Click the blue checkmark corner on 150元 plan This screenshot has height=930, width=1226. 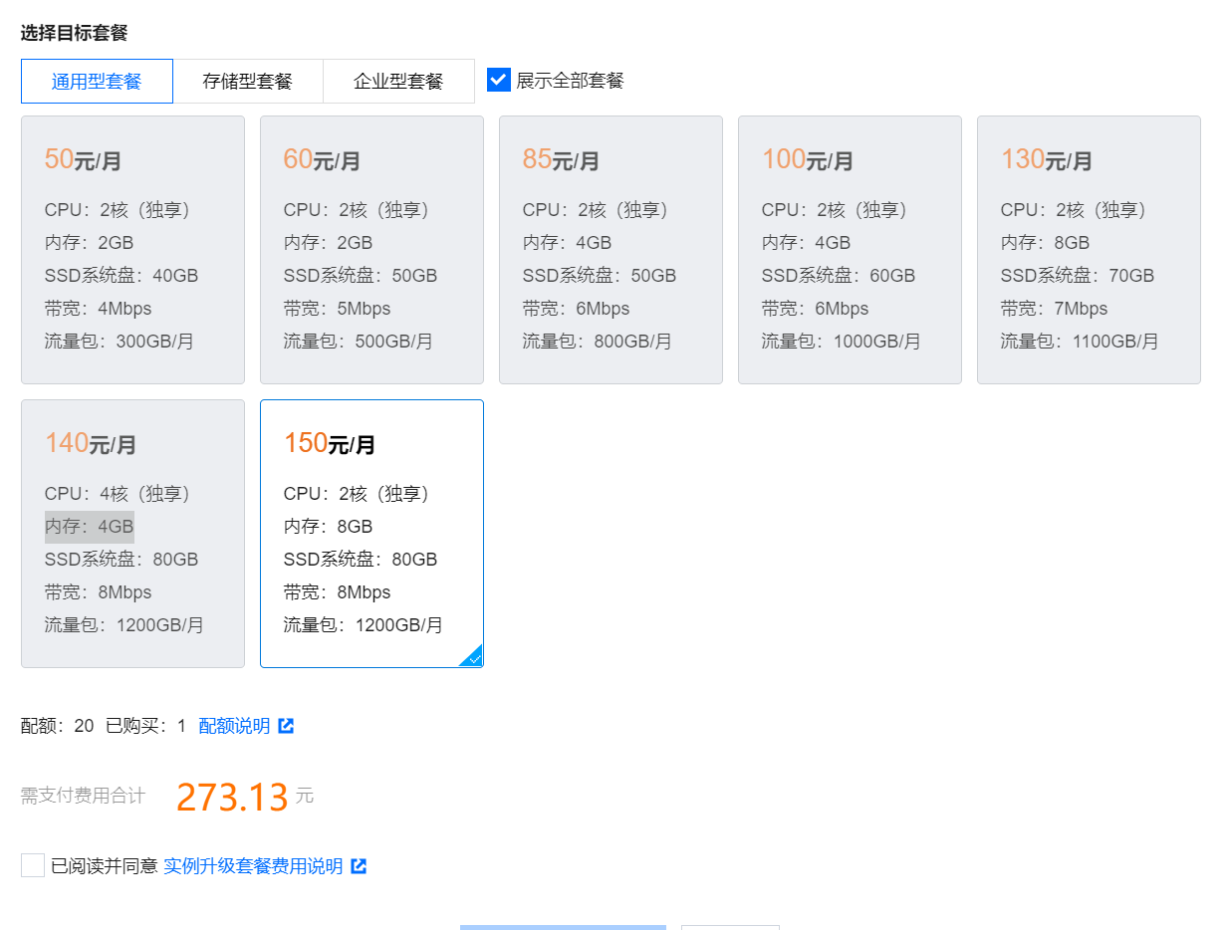(x=473, y=657)
